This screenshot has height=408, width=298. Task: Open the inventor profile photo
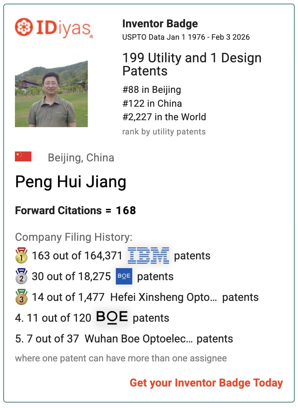pyautogui.click(x=51, y=94)
